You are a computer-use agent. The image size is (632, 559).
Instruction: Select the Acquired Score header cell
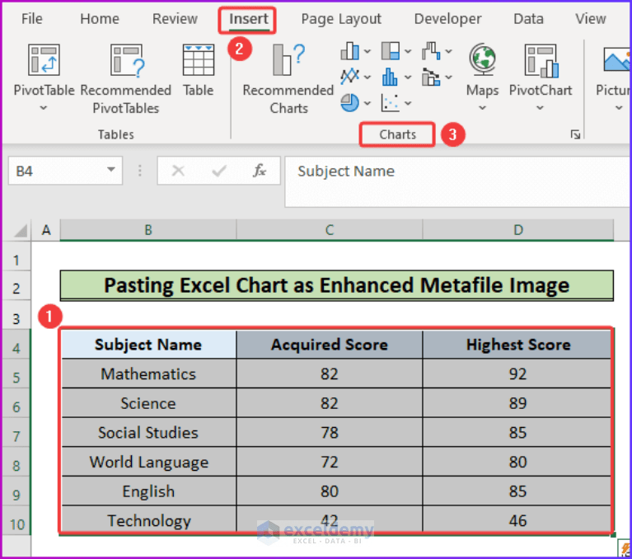click(330, 345)
